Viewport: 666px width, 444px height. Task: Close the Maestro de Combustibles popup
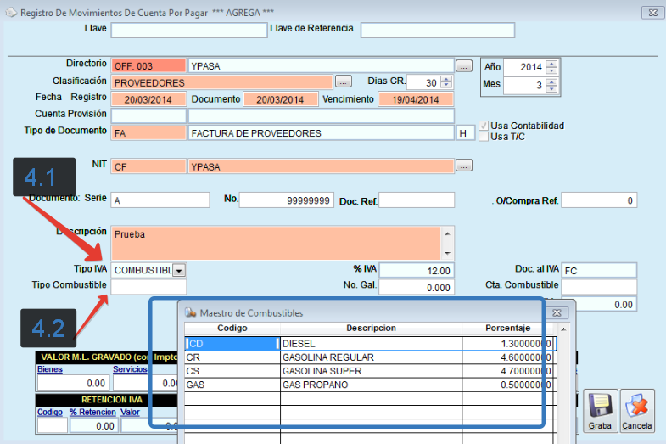[x=557, y=312]
